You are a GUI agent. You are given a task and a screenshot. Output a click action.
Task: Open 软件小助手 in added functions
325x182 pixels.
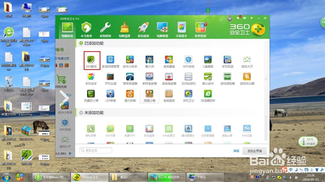pyautogui.click(x=130, y=62)
